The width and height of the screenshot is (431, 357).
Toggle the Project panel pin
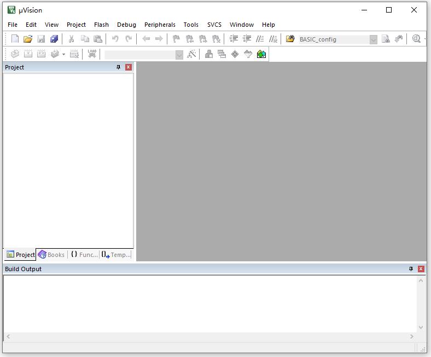coord(118,67)
